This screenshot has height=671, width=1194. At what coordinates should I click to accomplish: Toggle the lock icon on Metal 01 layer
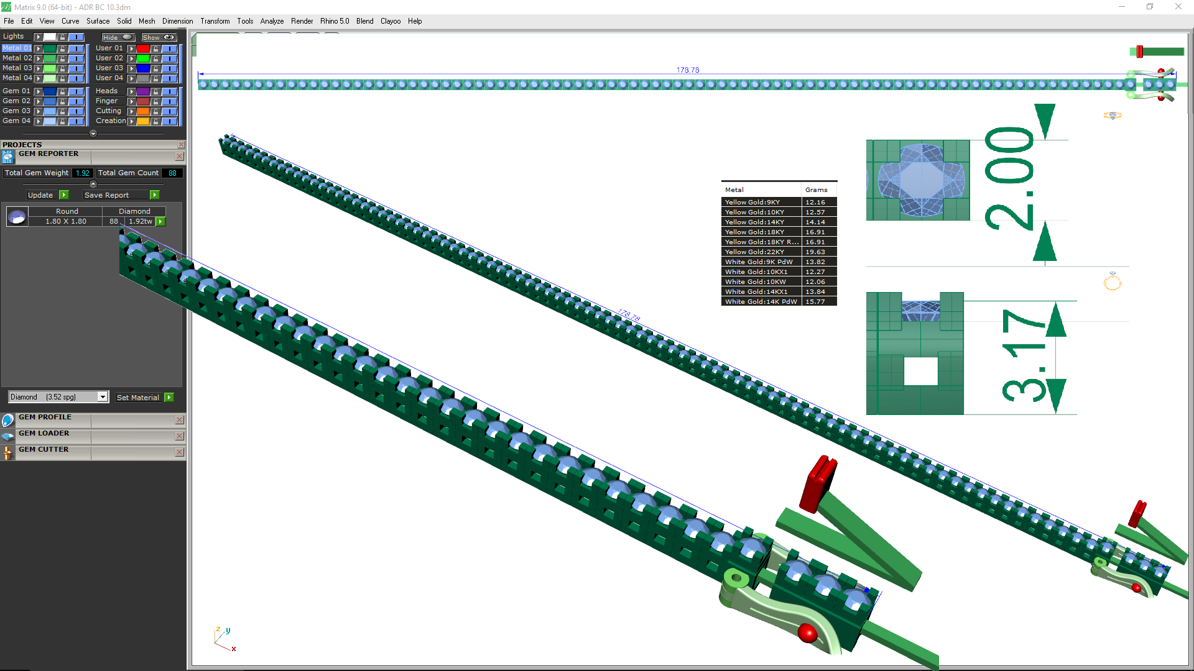62,48
